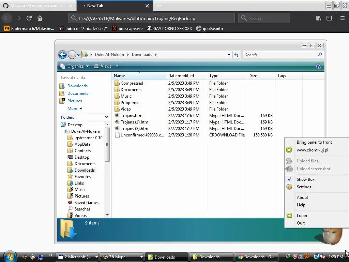Open the noescape.exe bookmark
349x262 pixels.
(x=127, y=29)
